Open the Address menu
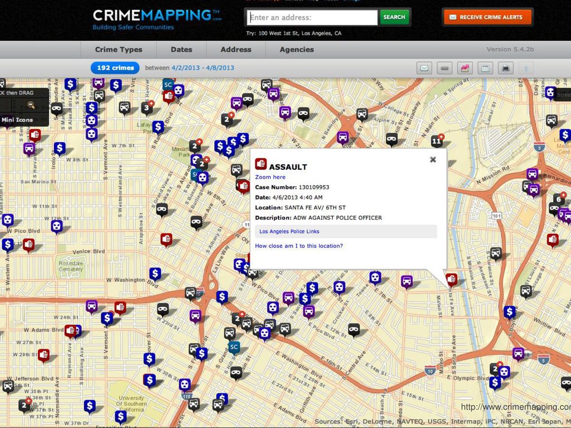 (236, 50)
